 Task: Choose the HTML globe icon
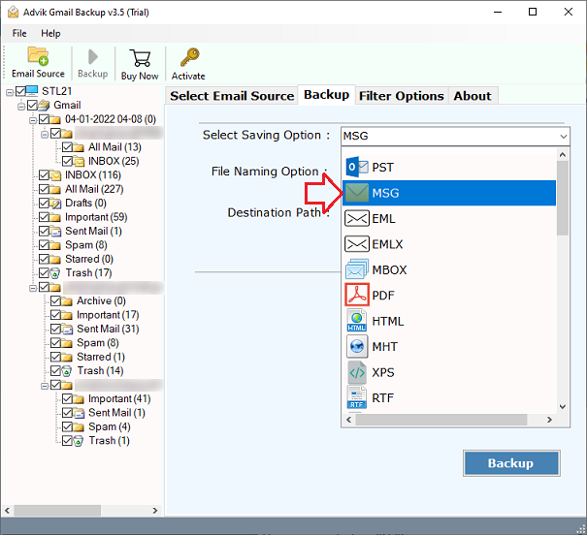point(357,321)
